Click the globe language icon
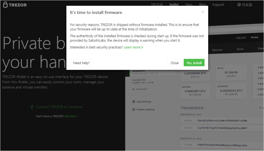Viewport: 264px width, 151px height. pos(239,5)
